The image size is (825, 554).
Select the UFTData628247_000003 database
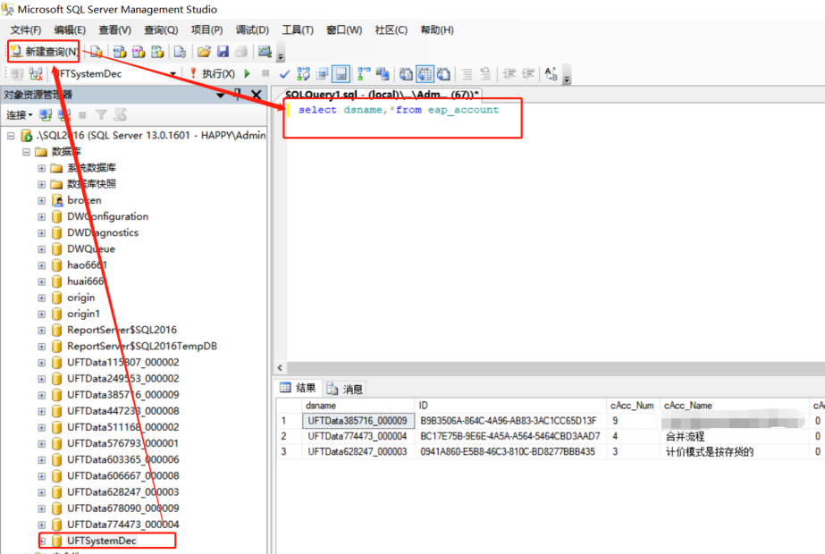coord(122,492)
